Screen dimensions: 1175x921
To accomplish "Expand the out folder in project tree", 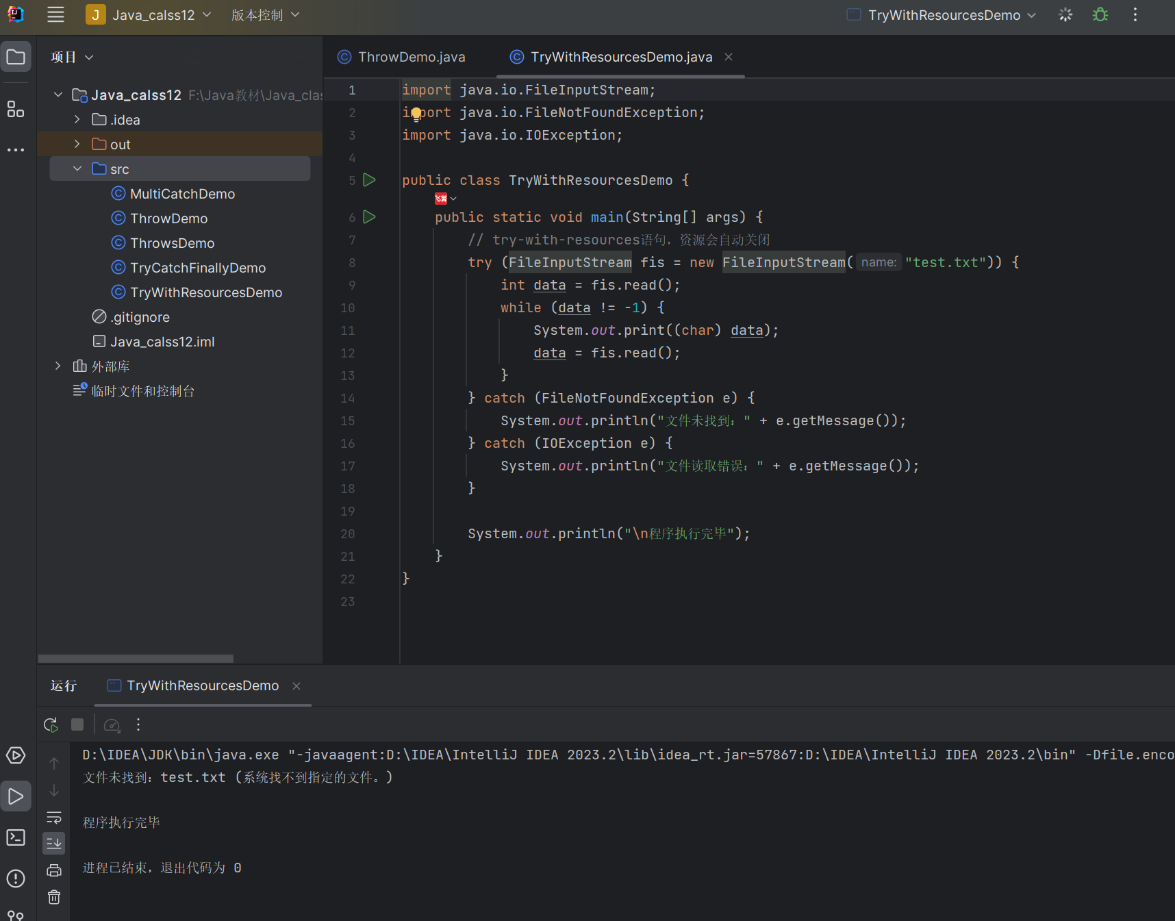I will 77,144.
